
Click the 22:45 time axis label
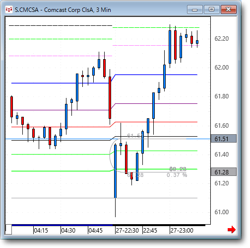point(150,231)
